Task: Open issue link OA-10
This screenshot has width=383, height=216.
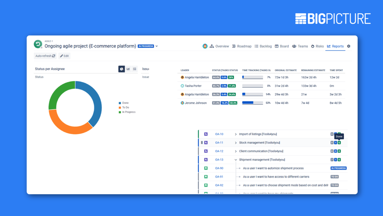Action: (219, 134)
